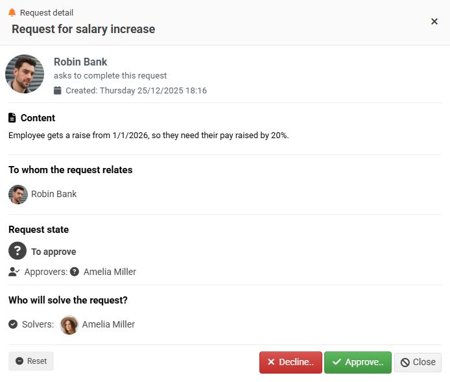Decline the salary increase request
The height and width of the screenshot is (382, 450).
coord(290,363)
